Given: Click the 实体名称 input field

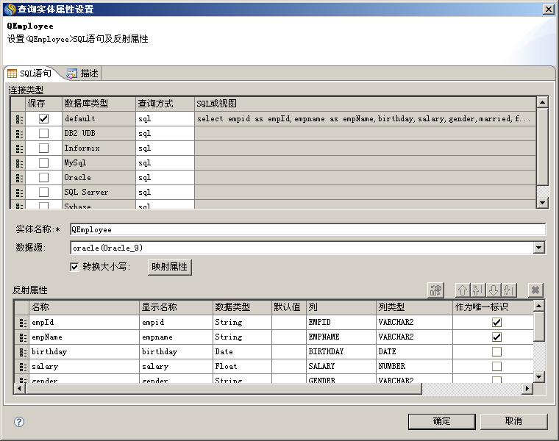Looking at the screenshot, I should pyautogui.click(x=307, y=229).
